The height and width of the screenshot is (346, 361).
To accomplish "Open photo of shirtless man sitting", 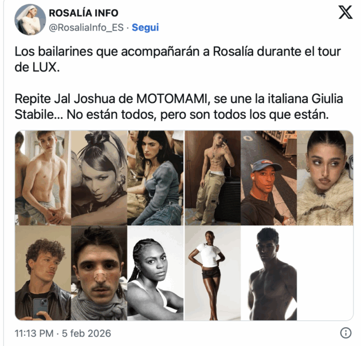I will (x=43, y=178).
